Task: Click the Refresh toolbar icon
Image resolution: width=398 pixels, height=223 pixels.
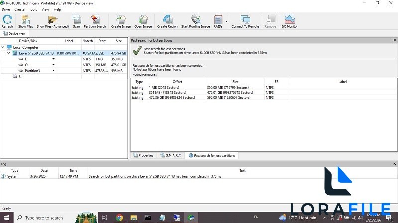Action: point(7,21)
